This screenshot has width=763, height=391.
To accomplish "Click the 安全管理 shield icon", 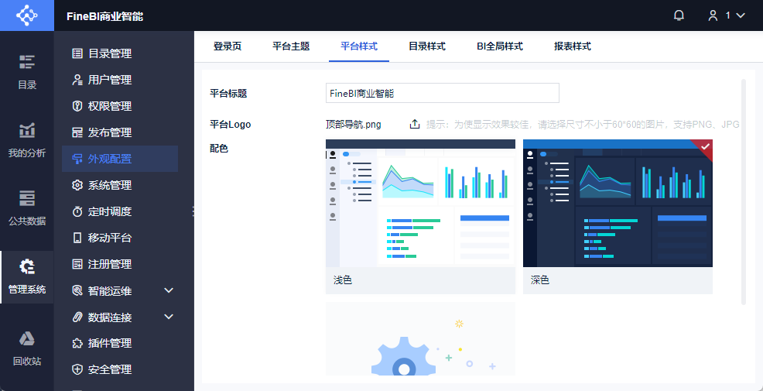I will 77,369.
